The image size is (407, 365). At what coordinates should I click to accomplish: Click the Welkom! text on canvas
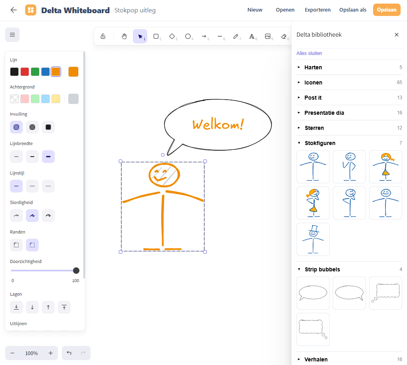218,125
